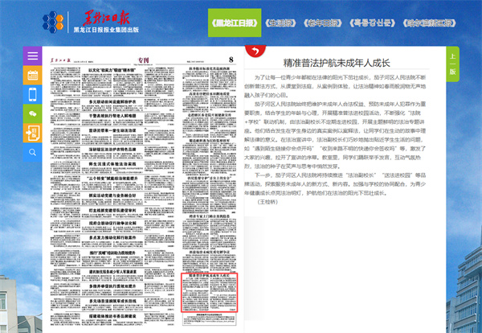Click the green WeChat icon
Image resolution: width=482 pixels, height=333 pixels.
click(32, 113)
